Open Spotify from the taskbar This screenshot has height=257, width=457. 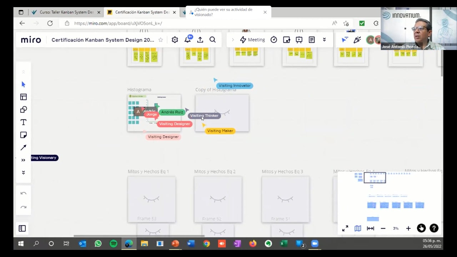click(x=114, y=244)
